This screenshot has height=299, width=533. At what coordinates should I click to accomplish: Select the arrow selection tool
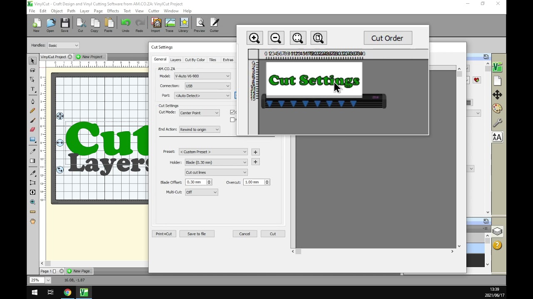tap(32, 61)
